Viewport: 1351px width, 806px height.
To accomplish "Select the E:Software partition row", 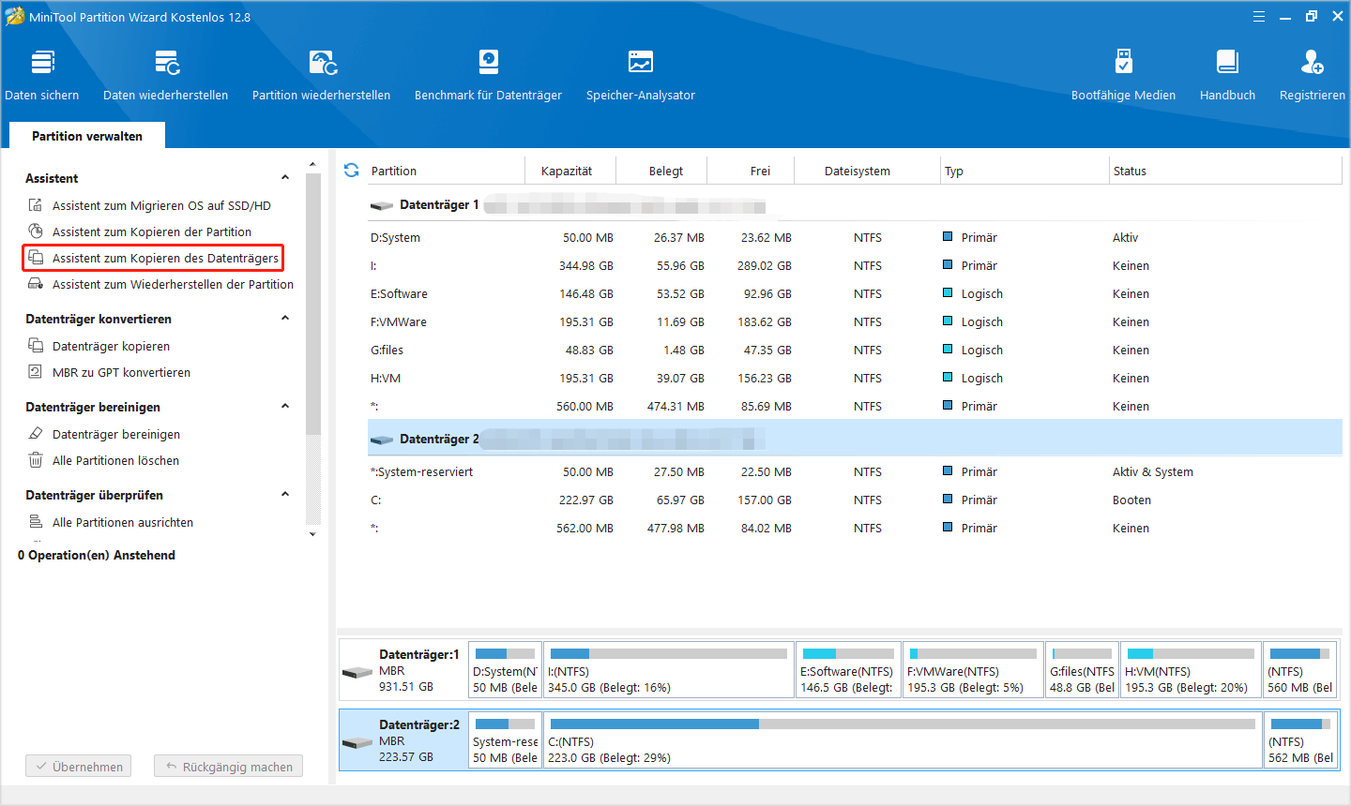I will pyautogui.click(x=854, y=293).
